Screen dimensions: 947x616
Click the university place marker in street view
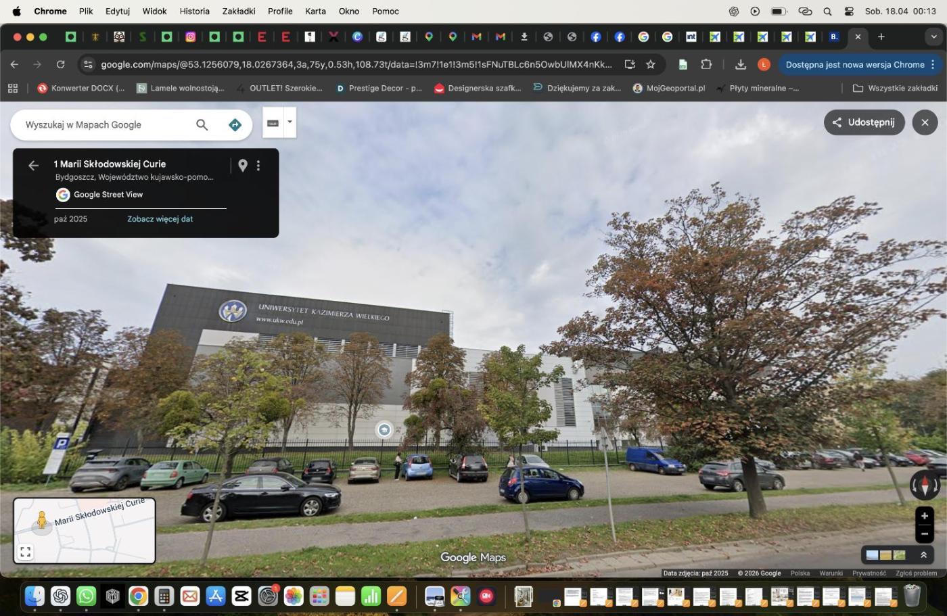[x=384, y=430]
